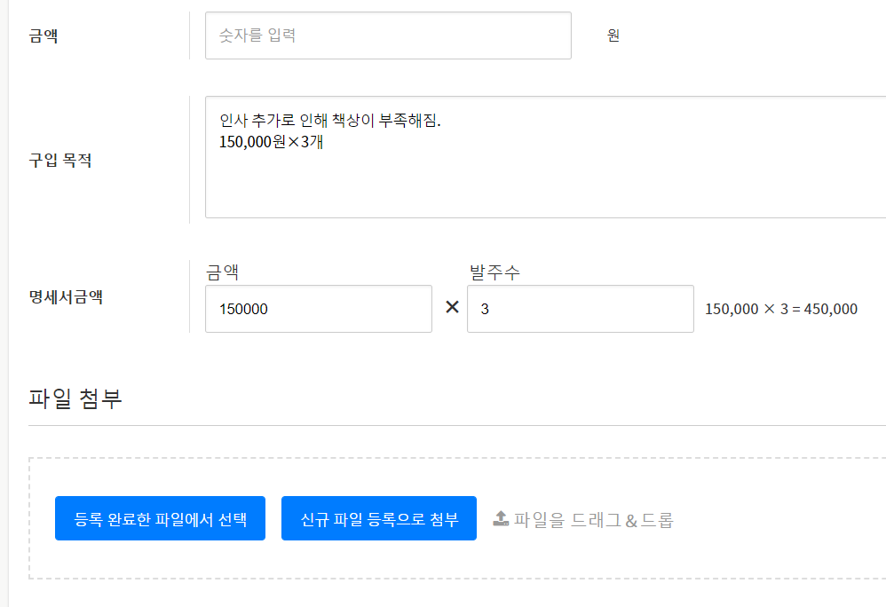886x607 pixels.
Task: Click the 금액 row label at top
Action: (x=44, y=36)
